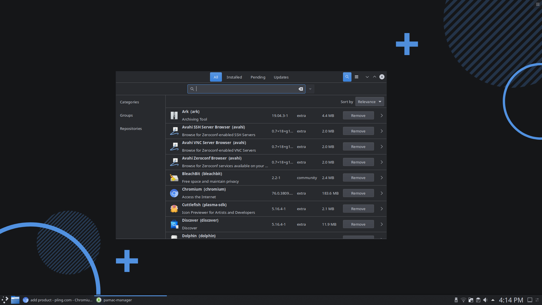The image size is (542, 305).
Task: Click the Avahi Zeroconf Browser icon
Action: pyautogui.click(x=174, y=162)
